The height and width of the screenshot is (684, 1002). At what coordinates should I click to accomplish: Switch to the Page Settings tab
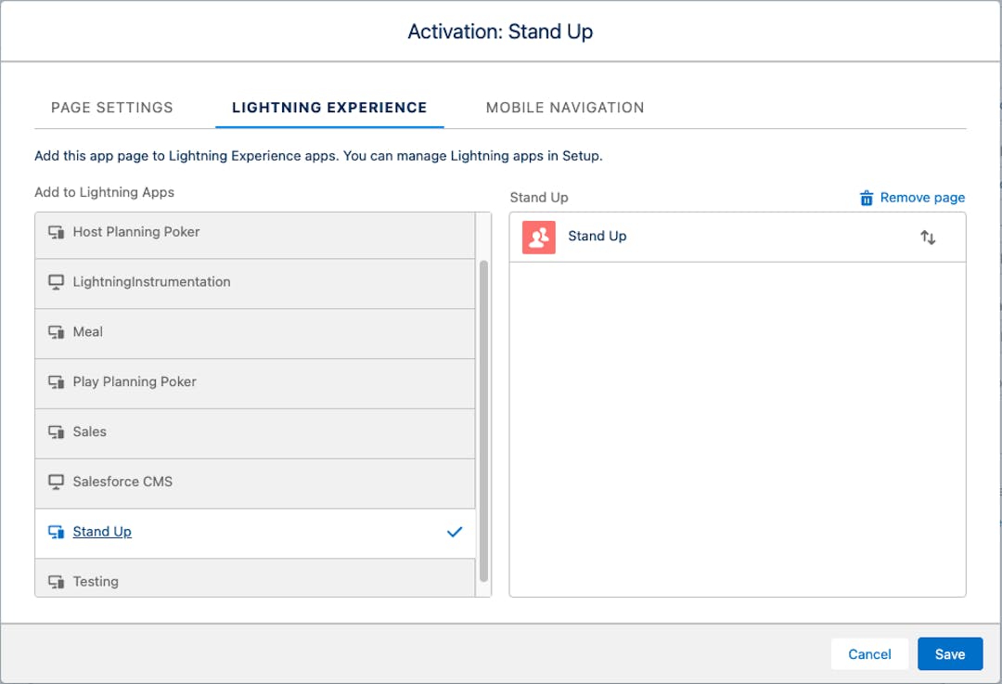pyautogui.click(x=111, y=107)
